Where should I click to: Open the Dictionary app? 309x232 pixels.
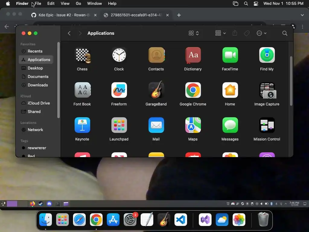(x=193, y=56)
